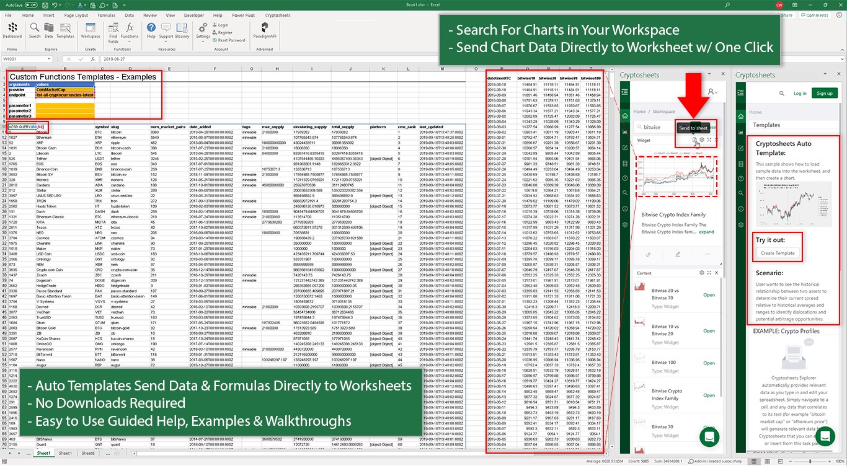Click the zoom out minus button
The image size is (847, 476).
click(x=792, y=462)
